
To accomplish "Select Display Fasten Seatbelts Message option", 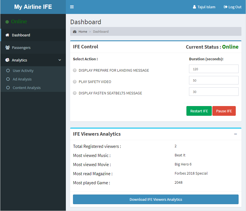I will (75, 93).
